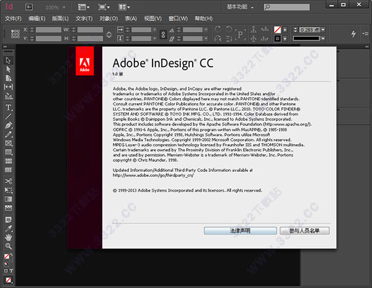The height and width of the screenshot is (288, 372).
Task: Open the 视图(V) menu
Action: [x=153, y=18]
